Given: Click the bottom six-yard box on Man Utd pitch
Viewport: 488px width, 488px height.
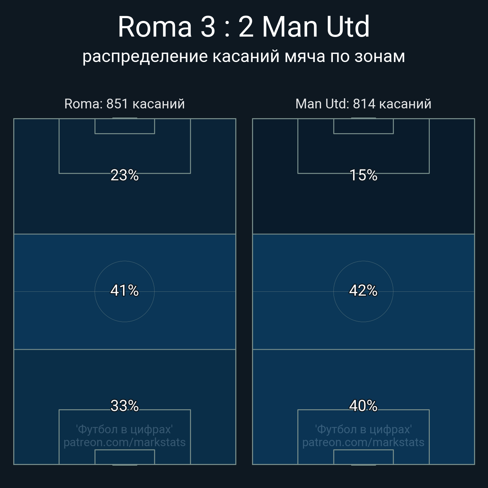Looking at the screenshot, I should coord(363,457).
